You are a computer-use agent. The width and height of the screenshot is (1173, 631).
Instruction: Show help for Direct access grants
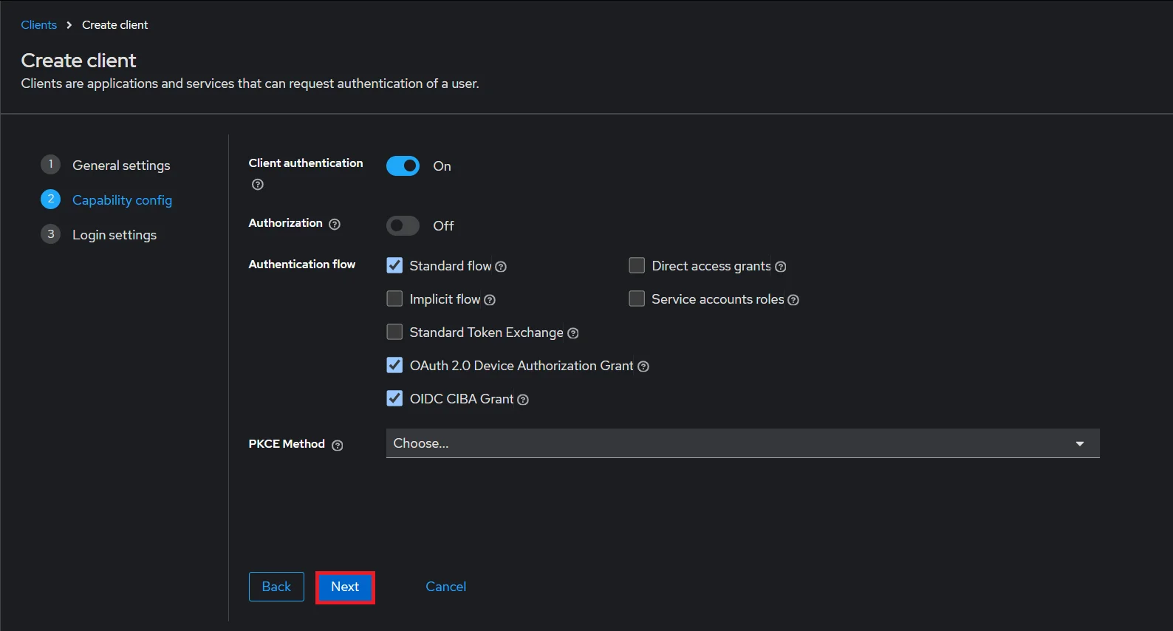[781, 267]
